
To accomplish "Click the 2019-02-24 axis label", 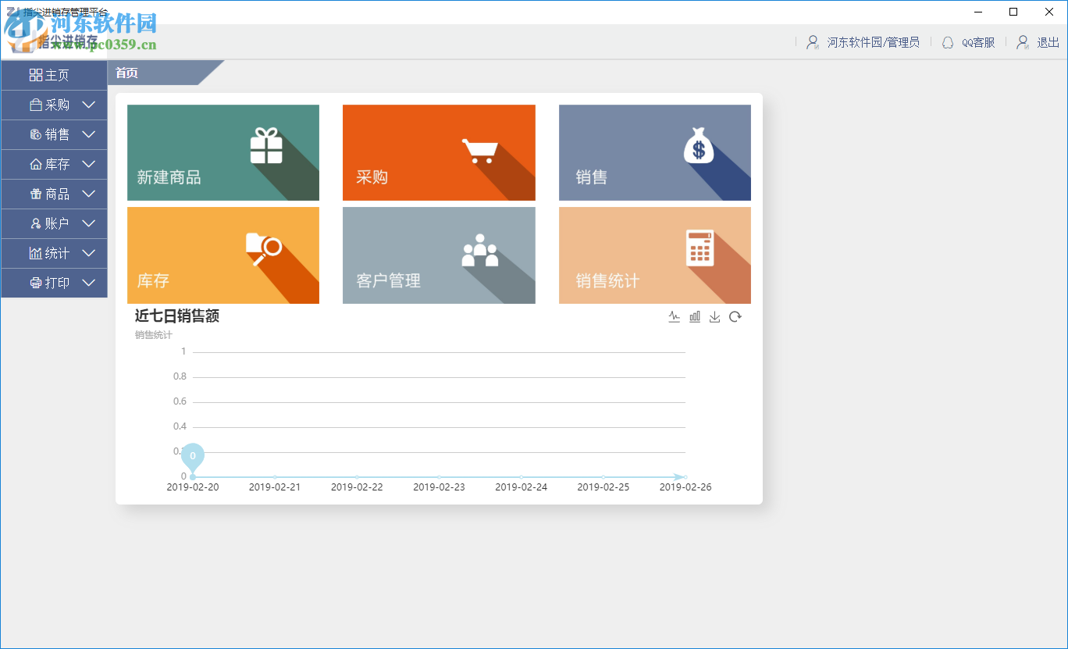I will 522,487.
